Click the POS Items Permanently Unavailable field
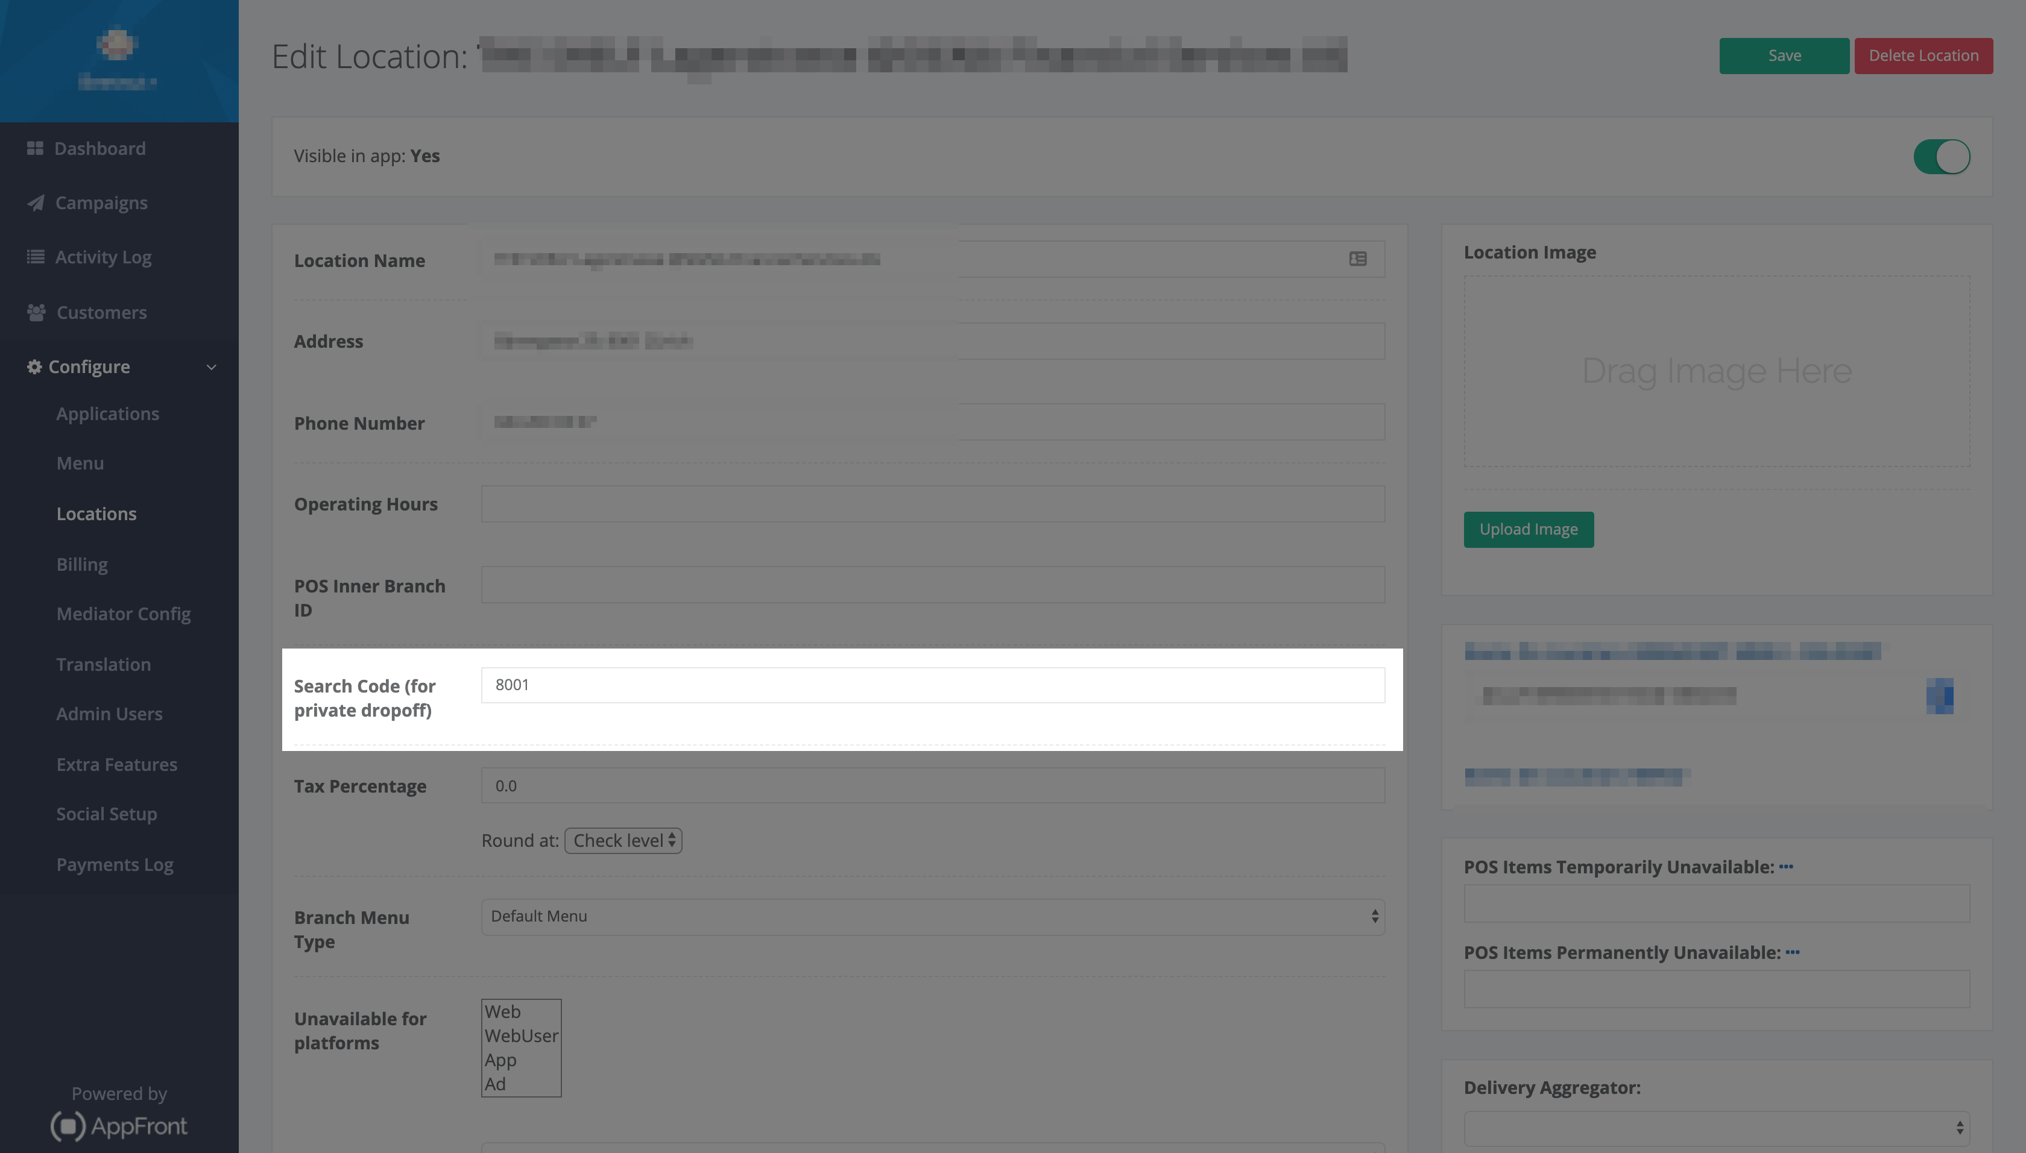This screenshot has height=1153, width=2026. [x=1716, y=989]
